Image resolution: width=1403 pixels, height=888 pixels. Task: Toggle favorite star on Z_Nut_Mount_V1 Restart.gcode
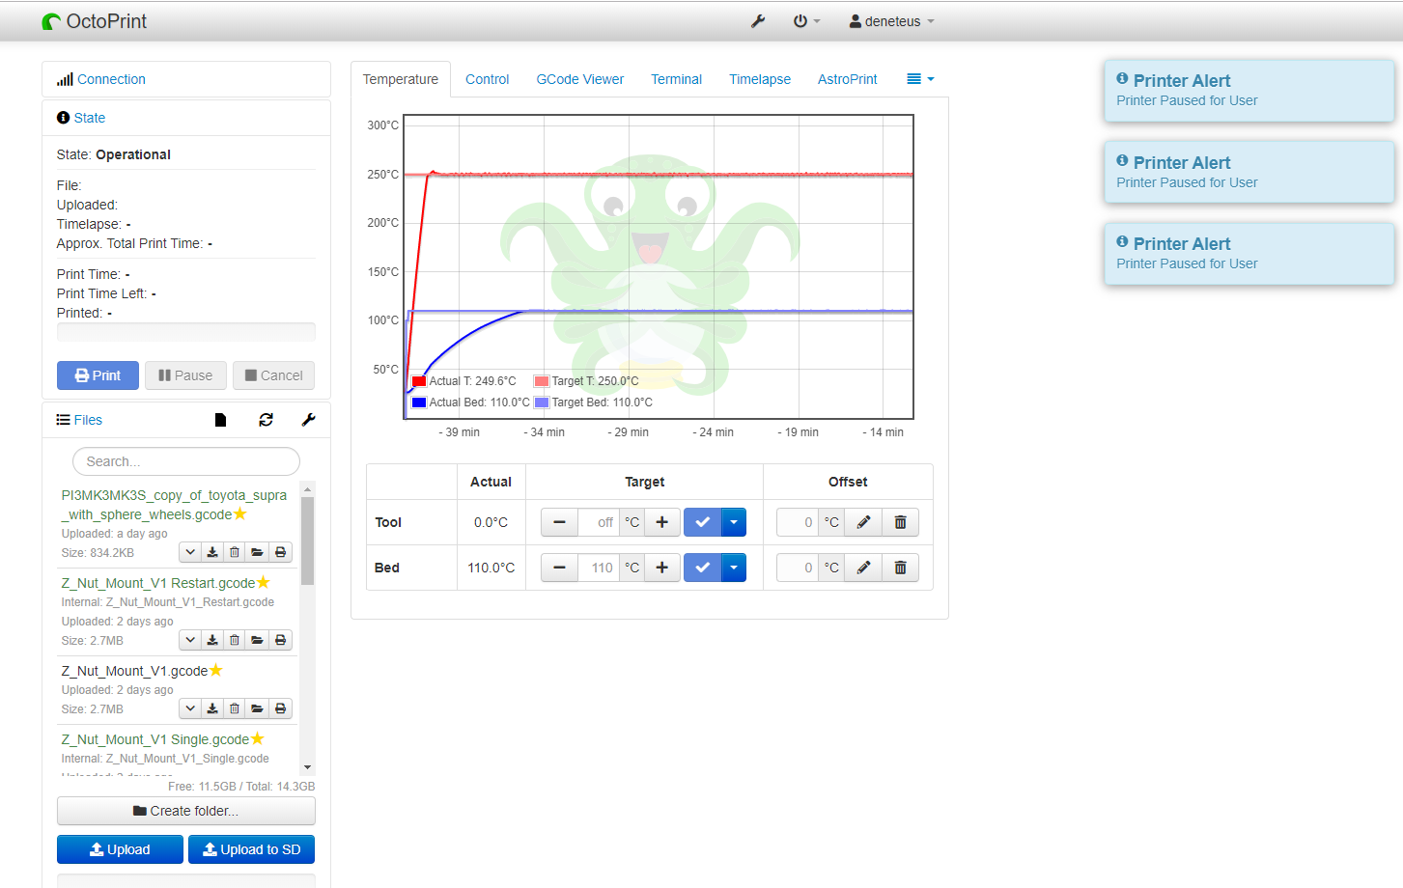coord(263,582)
